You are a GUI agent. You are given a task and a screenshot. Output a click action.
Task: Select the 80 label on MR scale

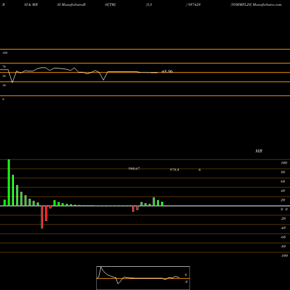tap(283, 172)
